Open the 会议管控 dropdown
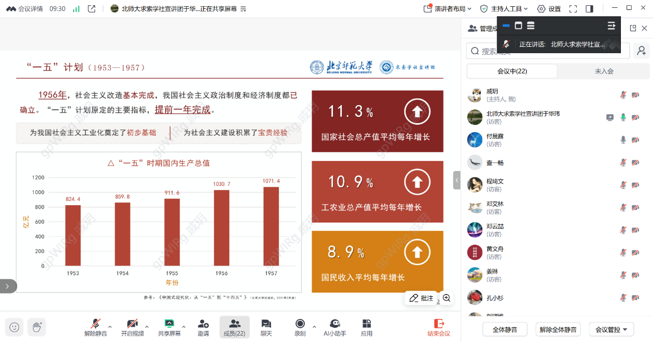Image resolution: width=653 pixels, height=342 pixels. pos(611,329)
